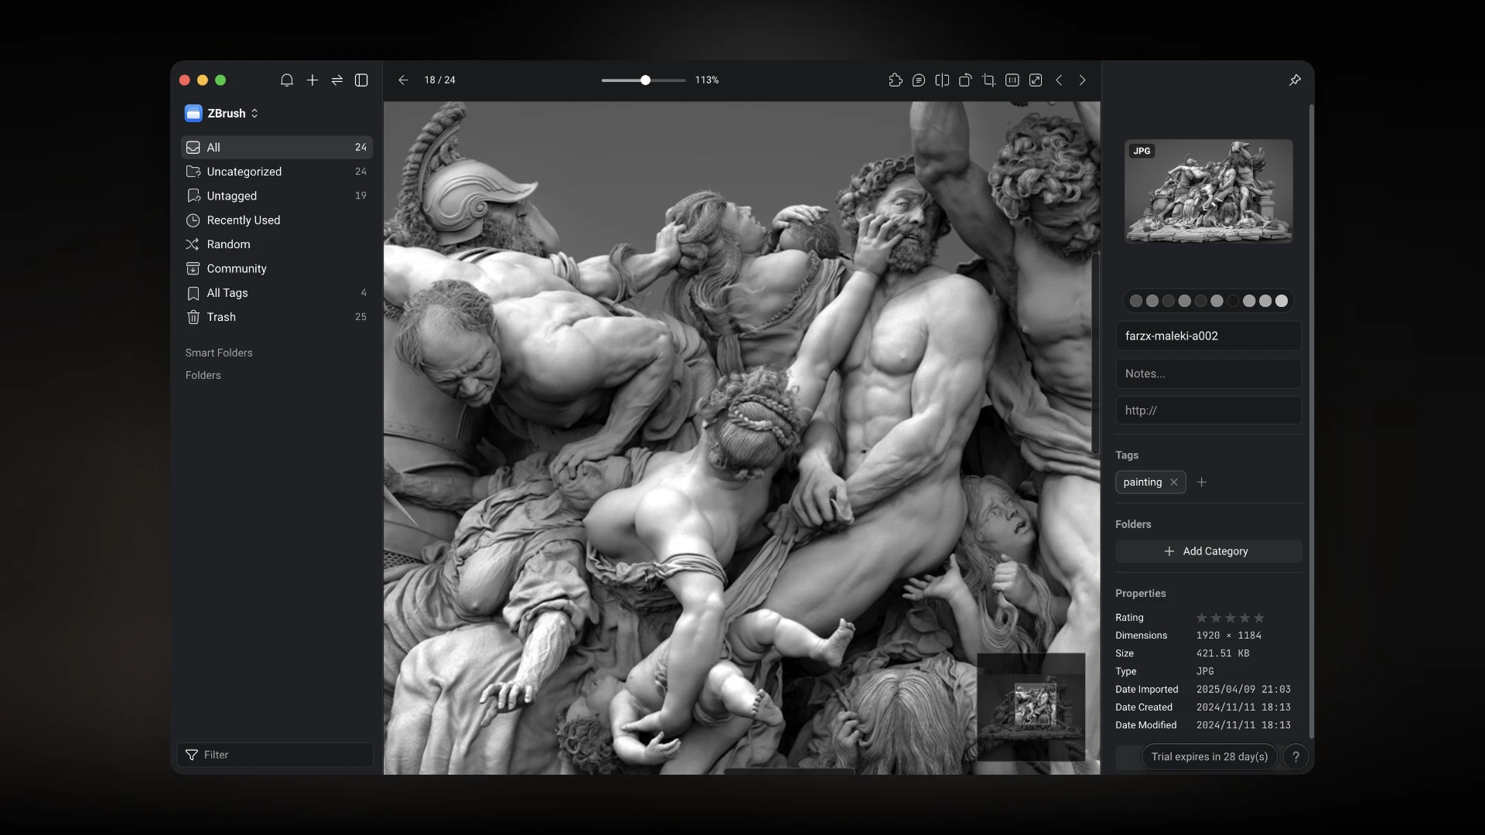The image size is (1485, 835).
Task: Open the ZBrush library switcher dropdown
Action: pyautogui.click(x=222, y=114)
